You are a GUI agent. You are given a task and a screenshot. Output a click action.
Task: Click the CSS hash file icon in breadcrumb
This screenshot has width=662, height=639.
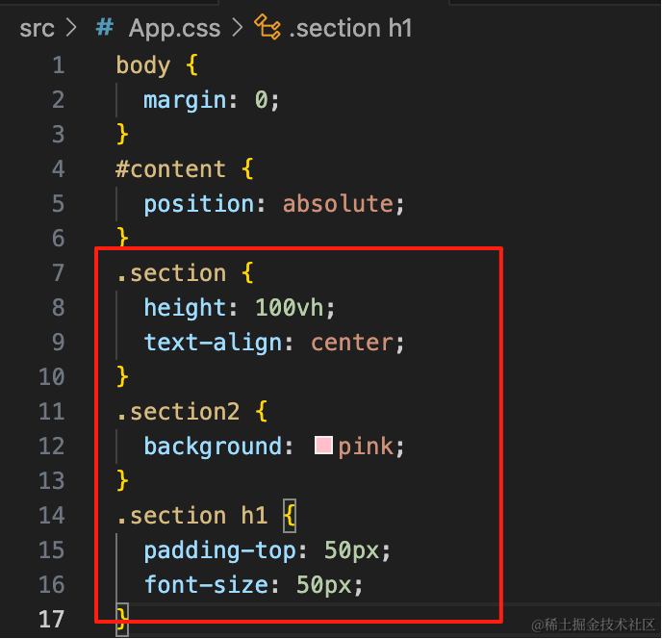[104, 28]
